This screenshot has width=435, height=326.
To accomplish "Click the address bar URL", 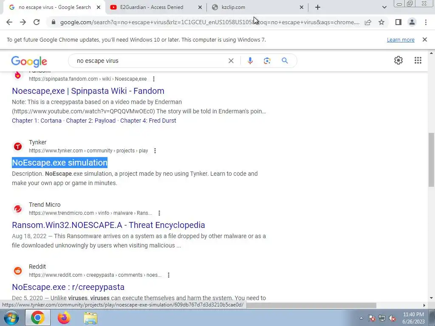I will click(210, 22).
